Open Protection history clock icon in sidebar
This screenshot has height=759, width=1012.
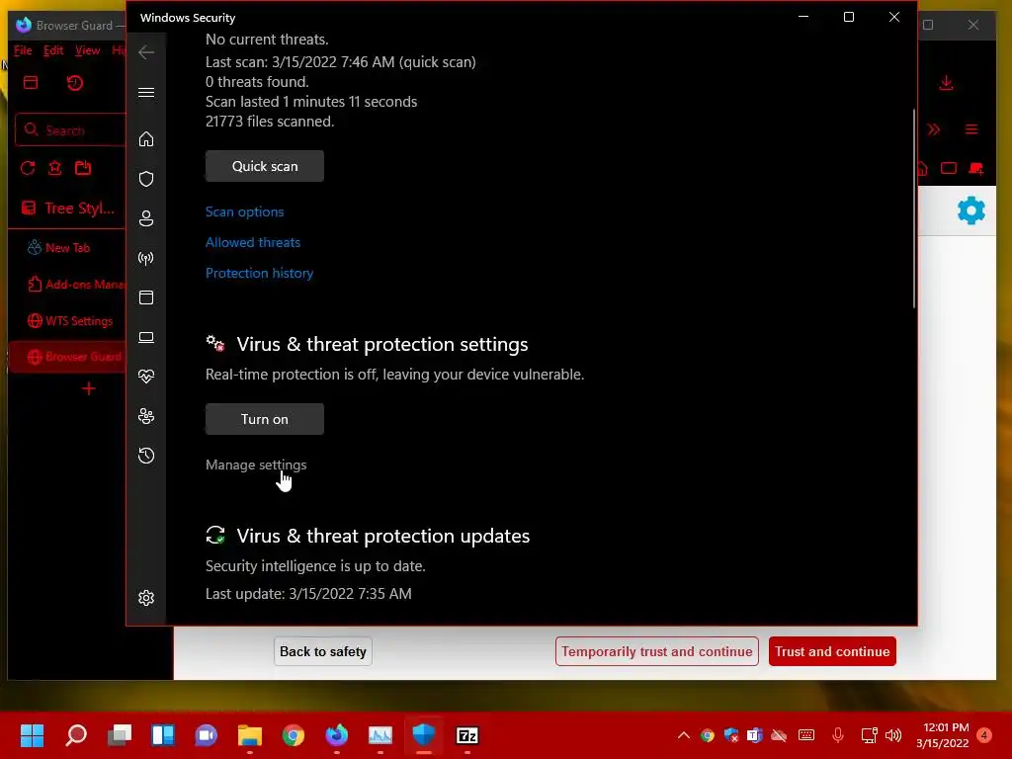(x=146, y=456)
